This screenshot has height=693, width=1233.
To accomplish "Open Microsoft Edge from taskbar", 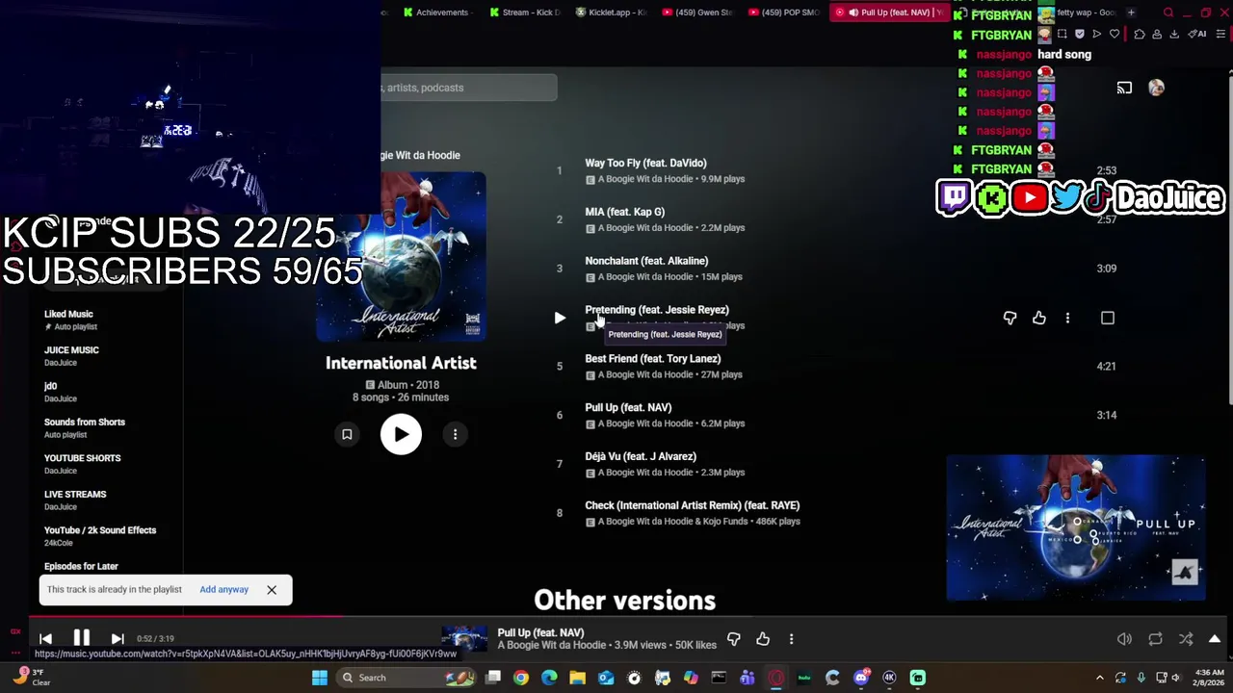I will click(549, 678).
